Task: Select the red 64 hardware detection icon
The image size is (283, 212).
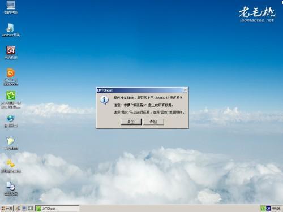Action: pyautogui.click(x=11, y=53)
